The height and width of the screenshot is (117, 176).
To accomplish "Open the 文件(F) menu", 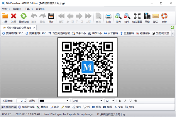I will click(6, 9).
